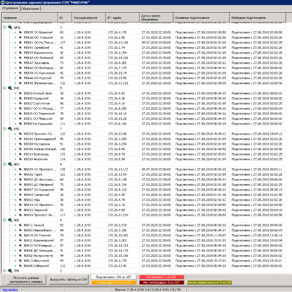Select the EKB15 ОО Тюменский row

(x=143, y=114)
